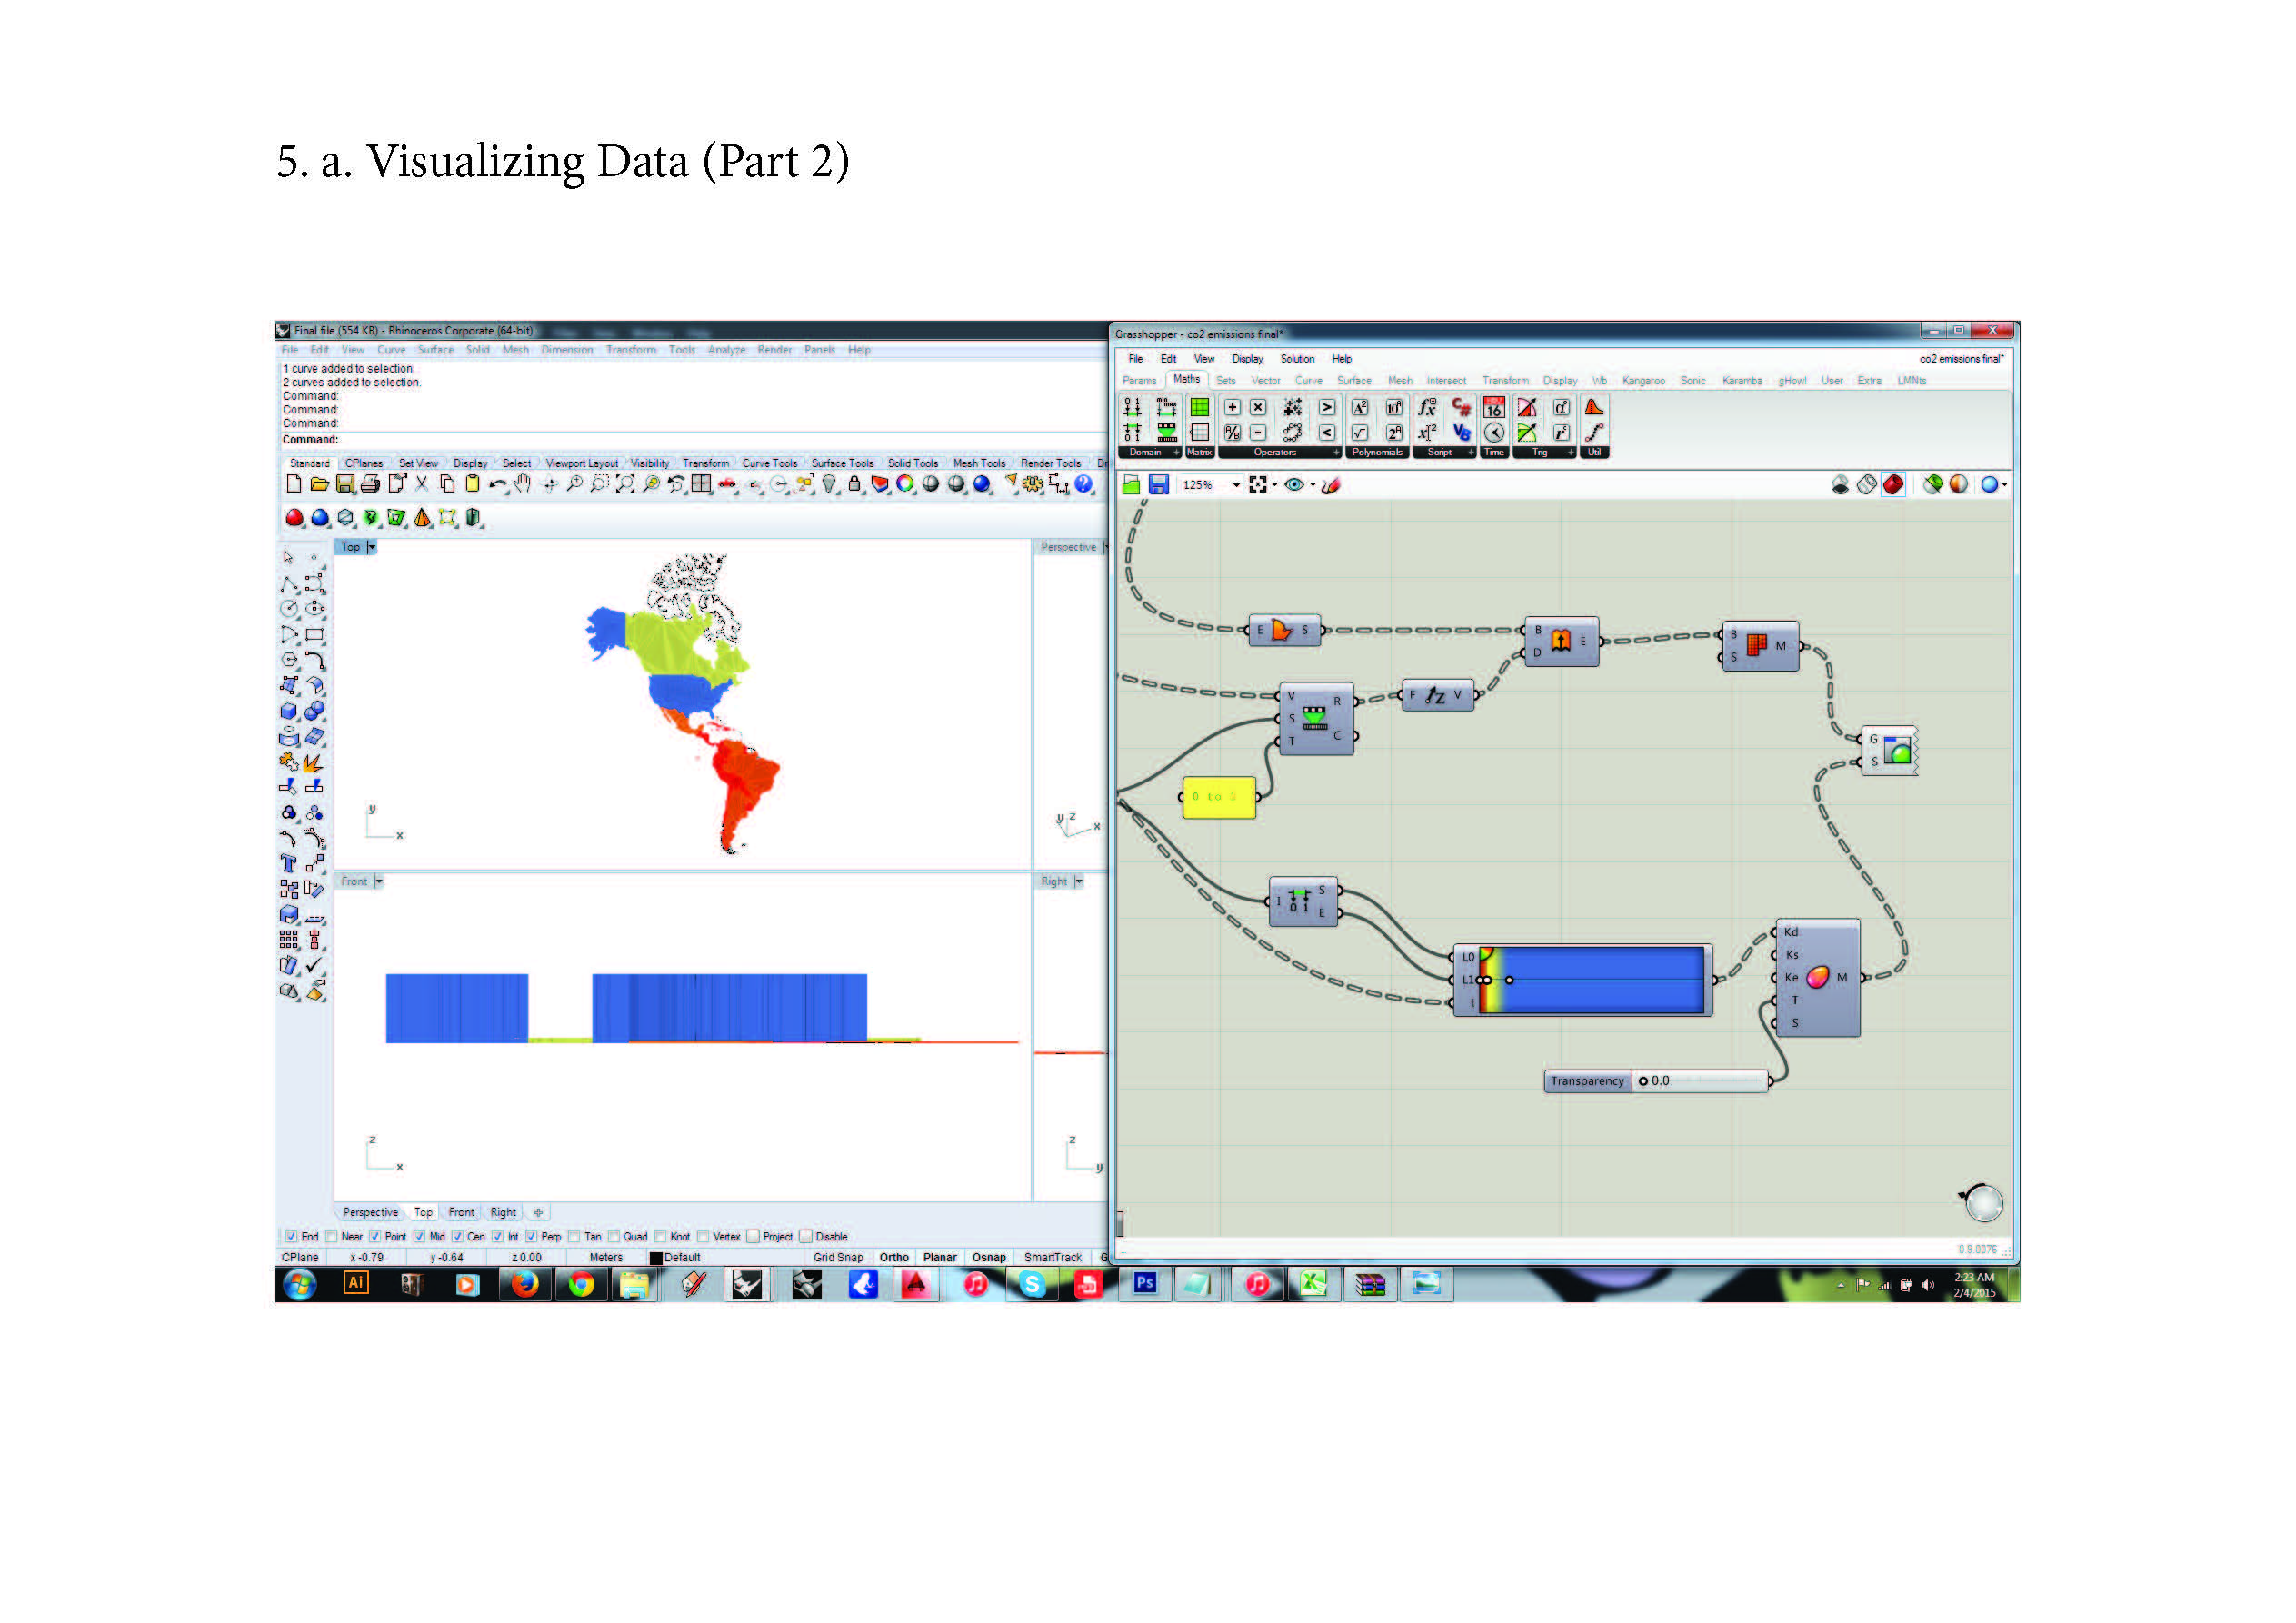Open the 125% zoom level dropdown
Screen dimensions: 2296x1623
click(1236, 485)
